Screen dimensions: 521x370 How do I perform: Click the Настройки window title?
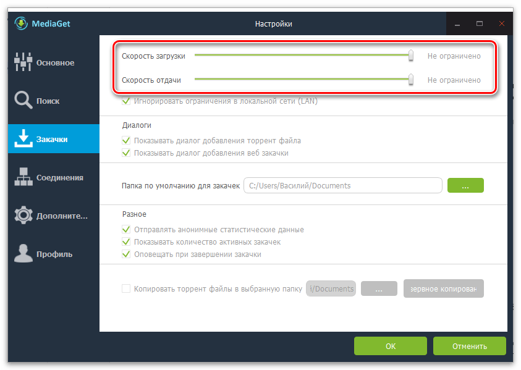coord(273,24)
